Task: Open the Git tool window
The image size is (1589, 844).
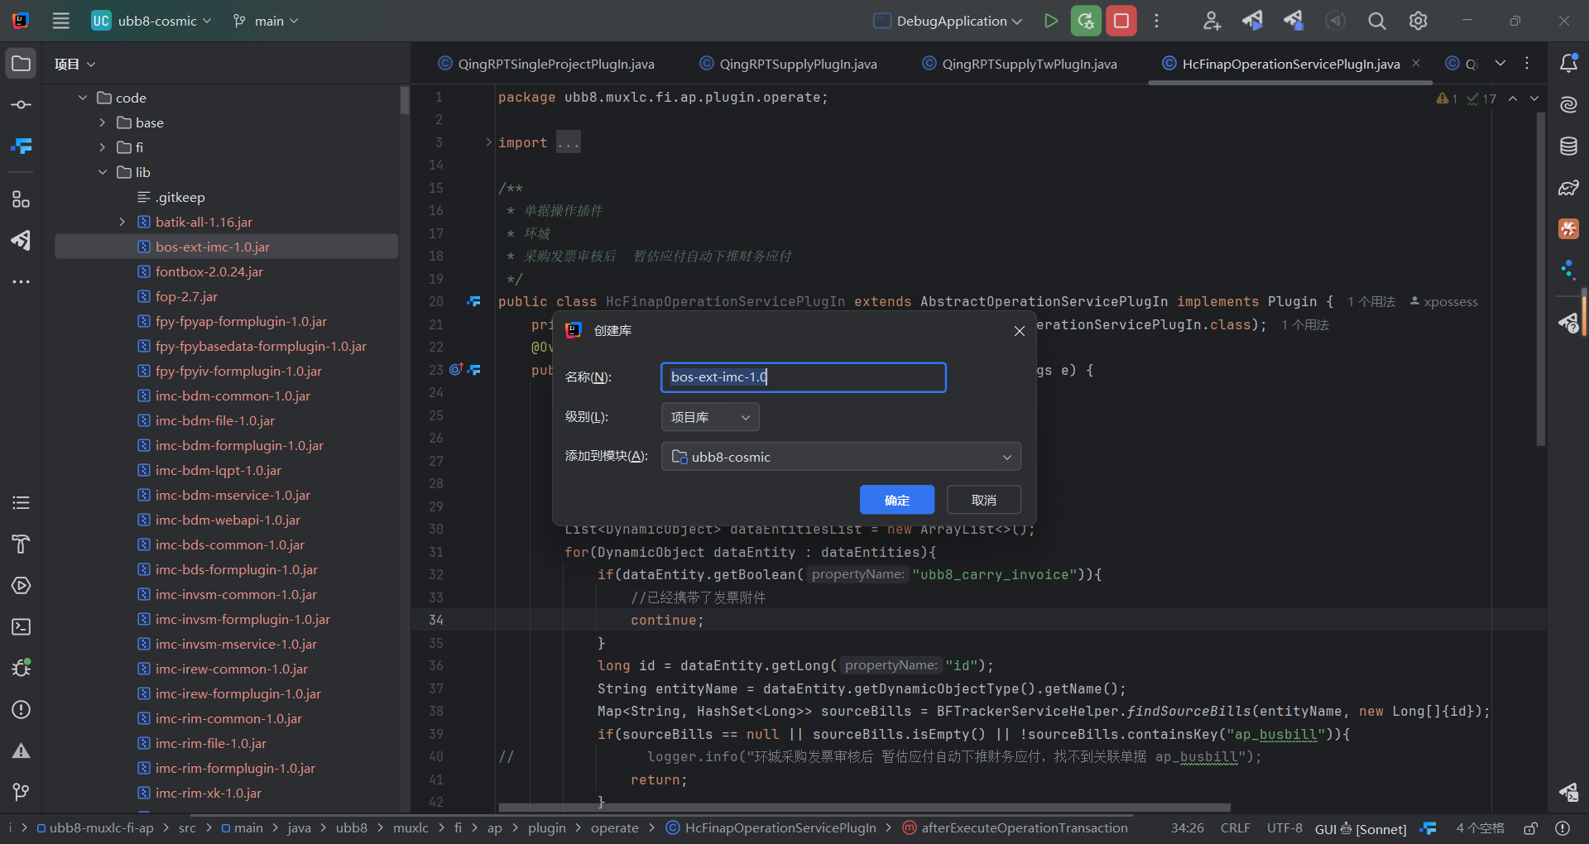Action: point(21,792)
